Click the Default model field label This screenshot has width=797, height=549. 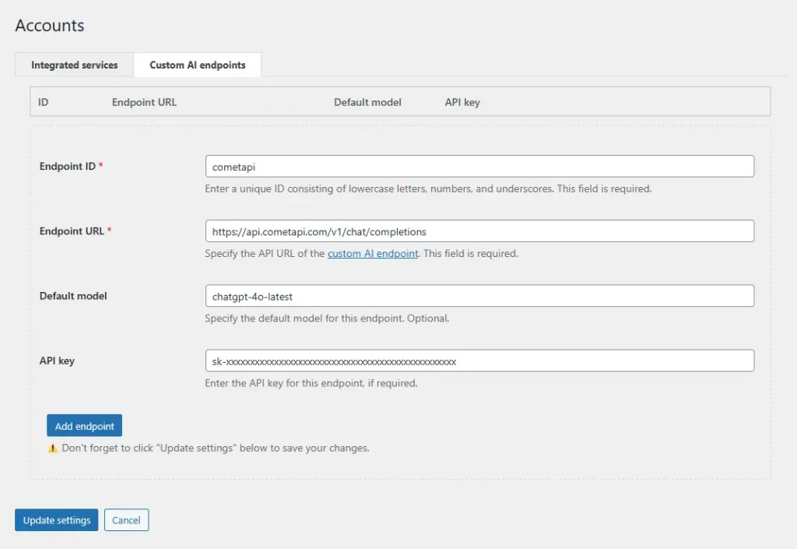click(x=73, y=296)
